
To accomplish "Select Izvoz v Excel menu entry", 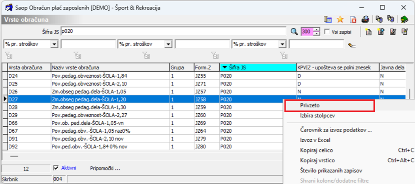I will pos(315,140).
